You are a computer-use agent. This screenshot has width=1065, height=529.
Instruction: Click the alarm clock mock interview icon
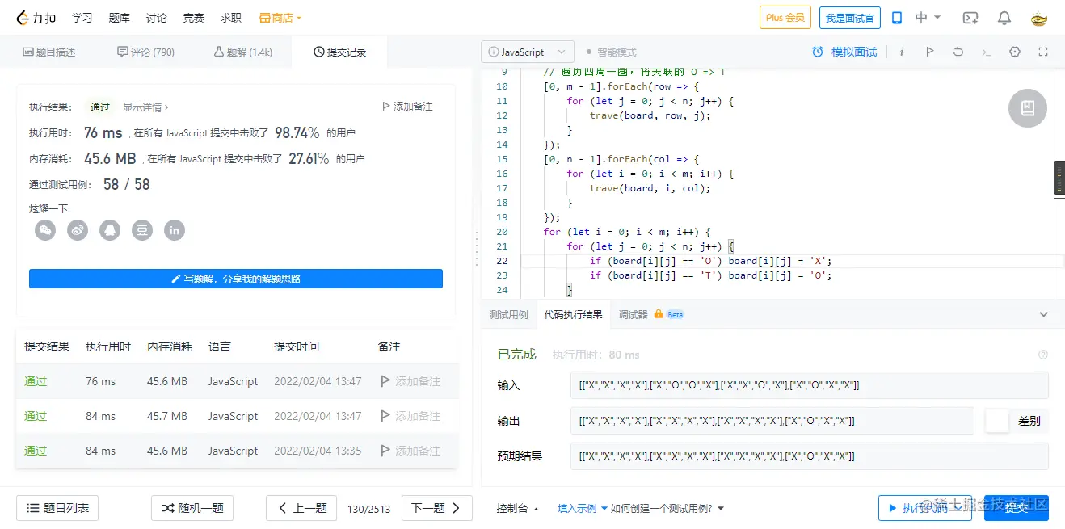[x=818, y=52]
